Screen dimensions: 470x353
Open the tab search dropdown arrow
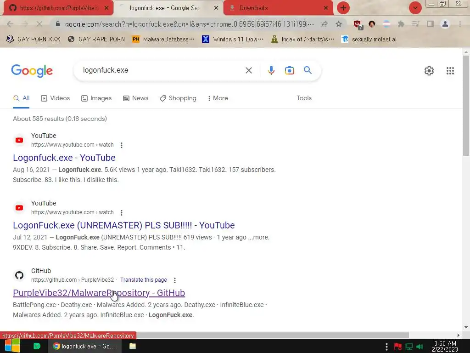(x=415, y=8)
